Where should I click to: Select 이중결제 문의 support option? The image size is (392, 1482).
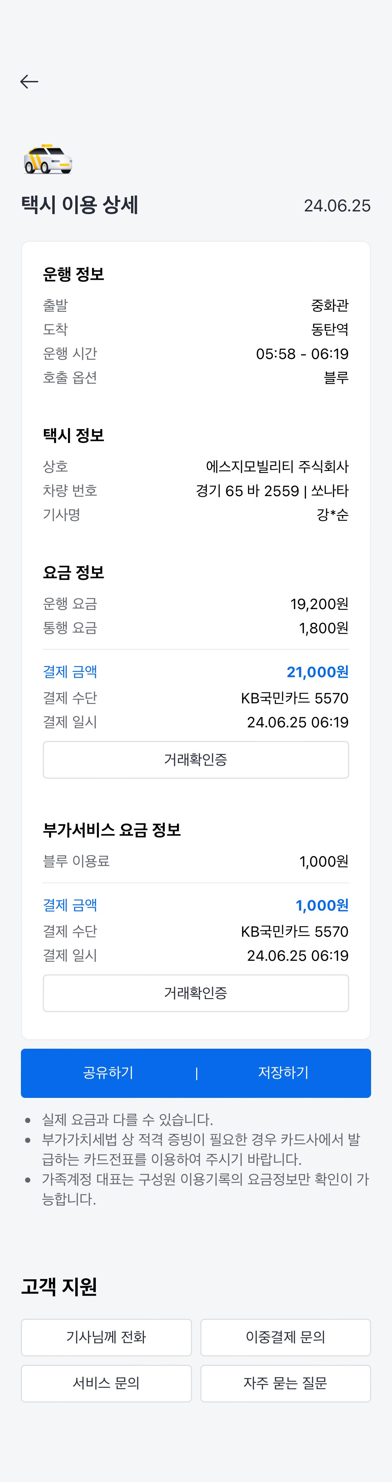(x=285, y=1337)
